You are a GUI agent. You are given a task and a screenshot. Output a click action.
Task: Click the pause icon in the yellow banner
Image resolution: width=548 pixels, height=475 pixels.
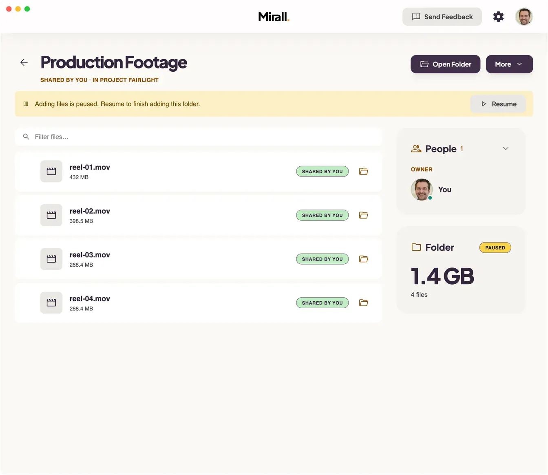click(x=26, y=104)
